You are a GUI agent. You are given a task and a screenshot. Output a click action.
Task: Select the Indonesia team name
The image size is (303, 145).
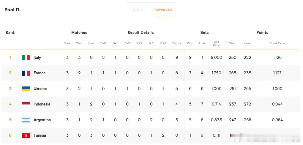coord(42,104)
